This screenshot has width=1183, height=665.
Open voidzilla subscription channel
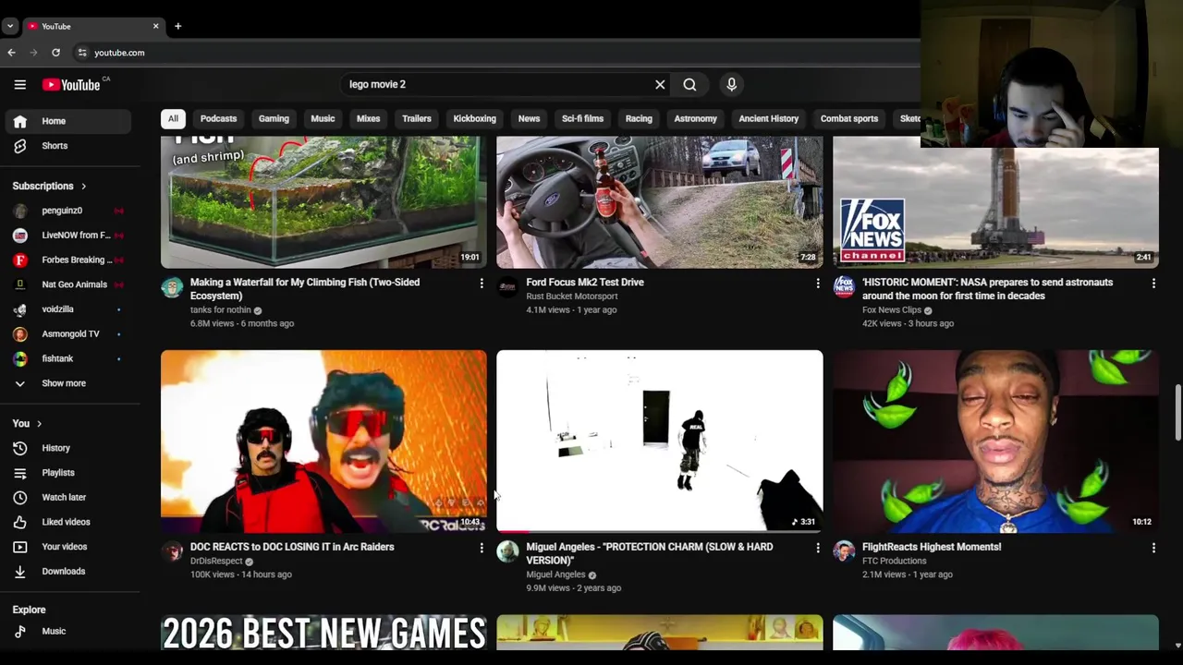pos(67,309)
